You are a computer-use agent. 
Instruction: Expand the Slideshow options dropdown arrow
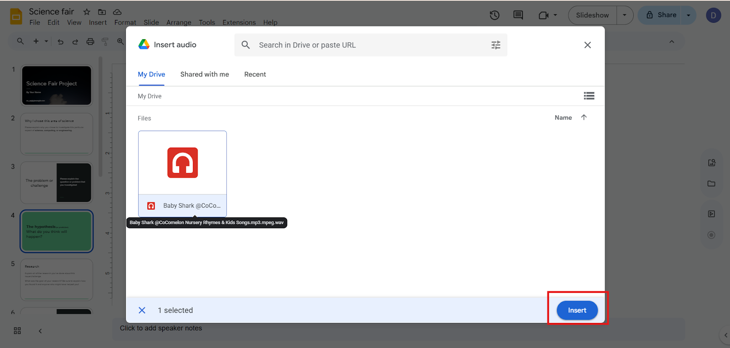coord(625,15)
